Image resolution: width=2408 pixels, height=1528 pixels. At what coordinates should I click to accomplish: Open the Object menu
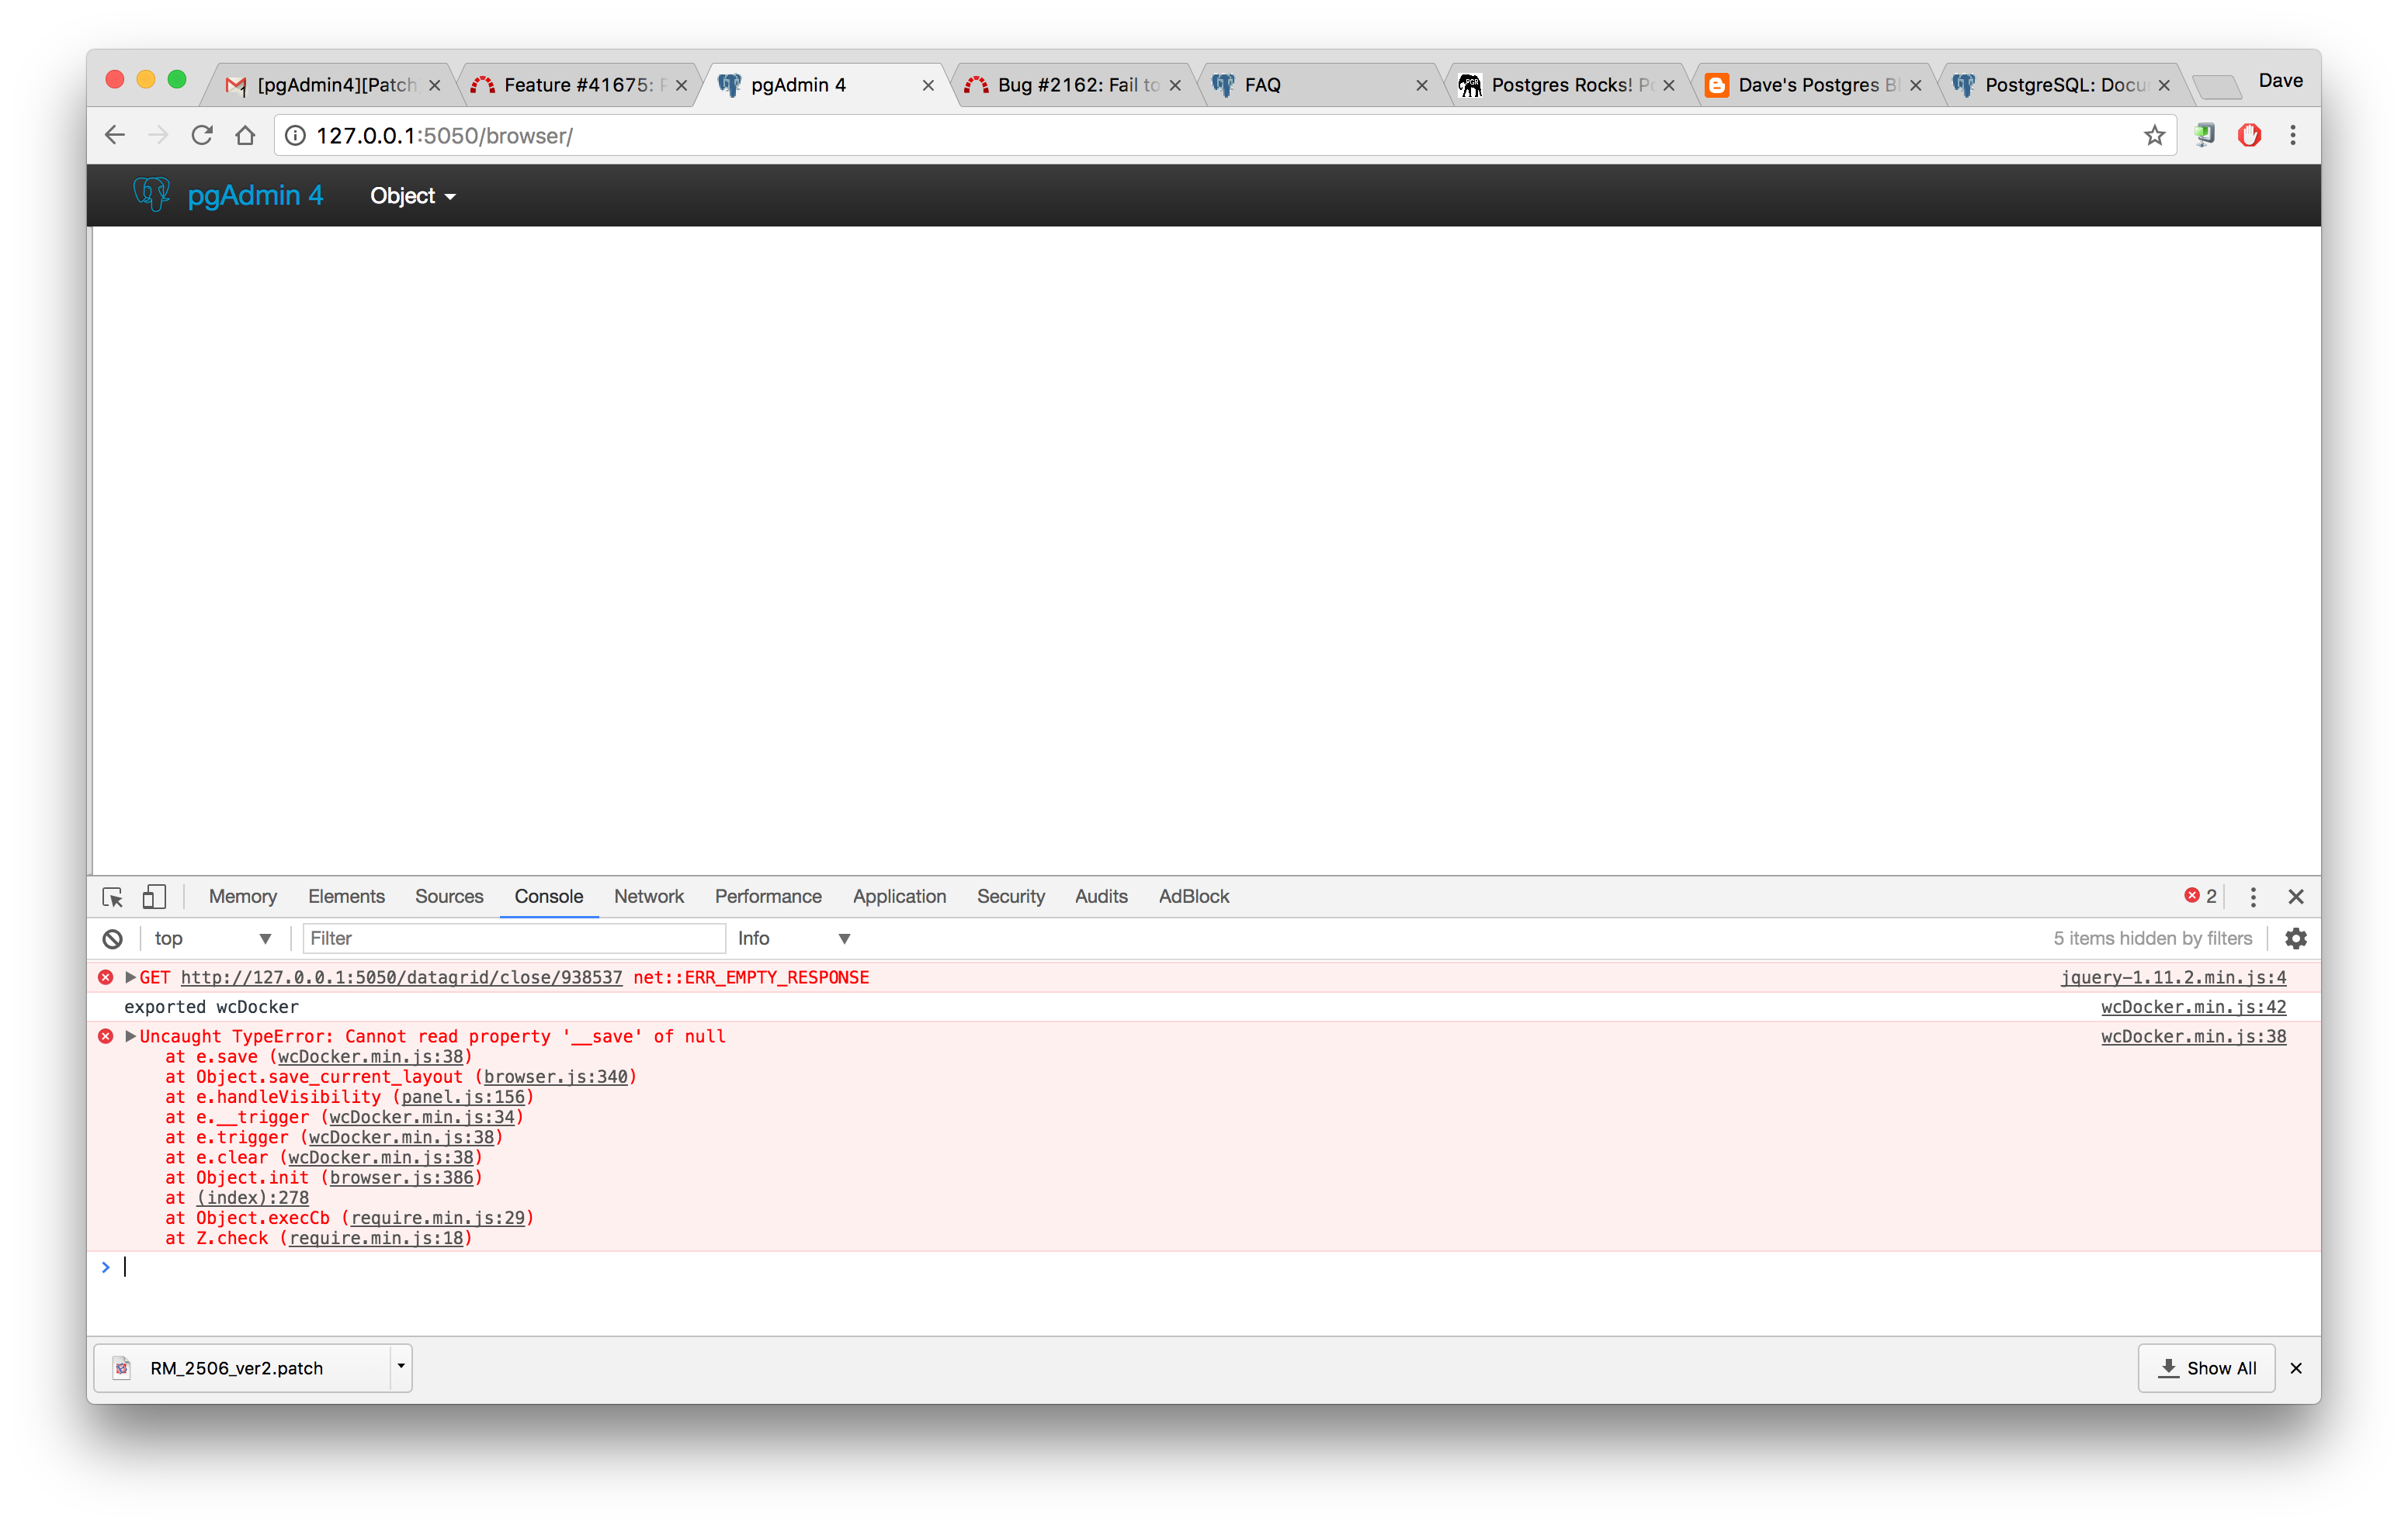[412, 196]
